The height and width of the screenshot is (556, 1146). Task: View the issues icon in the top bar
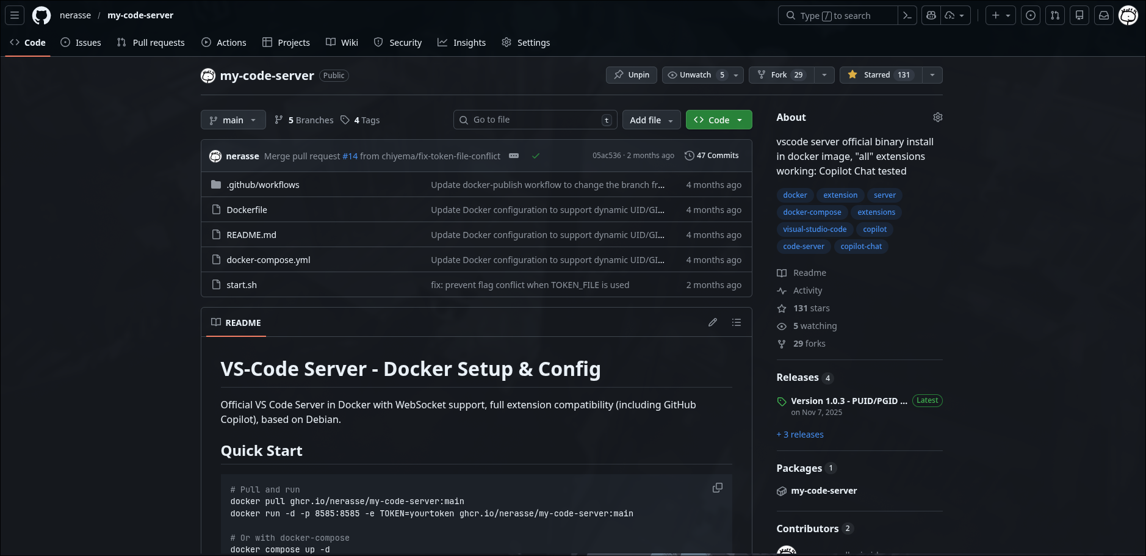[1030, 15]
